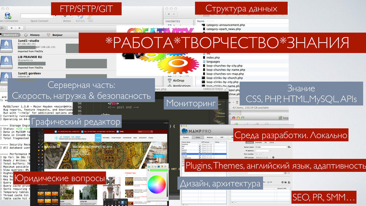Switch to the Bookmarks tab
This screenshot has width=366, height=206.
click(x=10, y=35)
